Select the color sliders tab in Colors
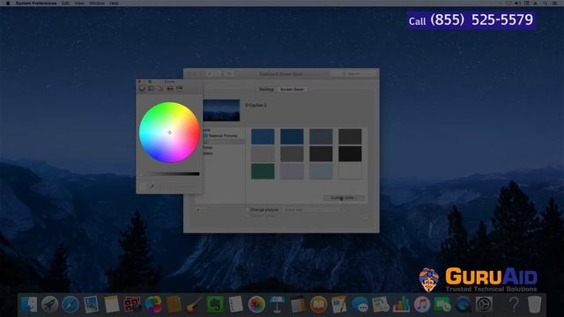The width and height of the screenshot is (564, 317). click(x=152, y=88)
